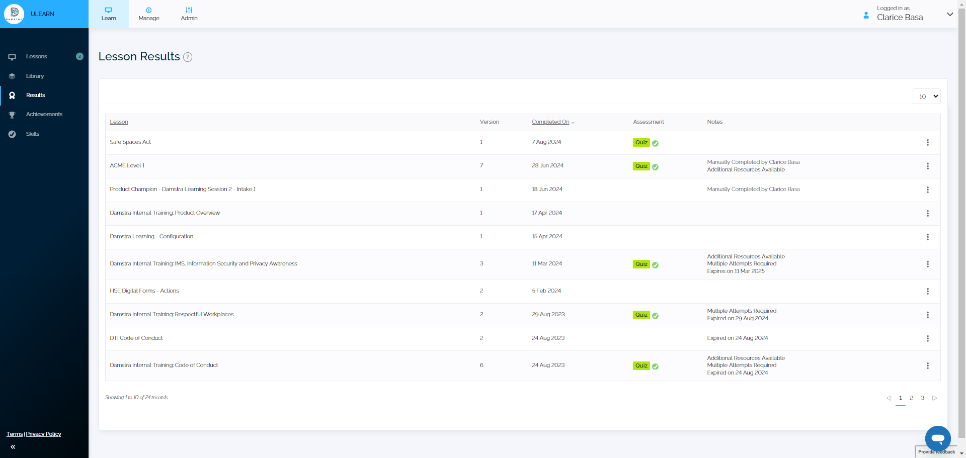966x458 pixels.
Task: Click the help icon beside Lesson Results
Action: pos(188,57)
